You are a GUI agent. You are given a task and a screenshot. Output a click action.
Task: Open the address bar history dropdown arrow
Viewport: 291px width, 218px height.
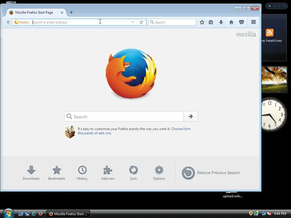pyautogui.click(x=133, y=22)
